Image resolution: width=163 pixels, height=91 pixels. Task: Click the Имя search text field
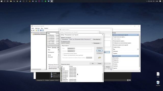(x=84, y=48)
